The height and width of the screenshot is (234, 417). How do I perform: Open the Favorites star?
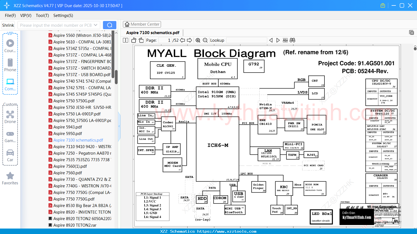click(10, 179)
